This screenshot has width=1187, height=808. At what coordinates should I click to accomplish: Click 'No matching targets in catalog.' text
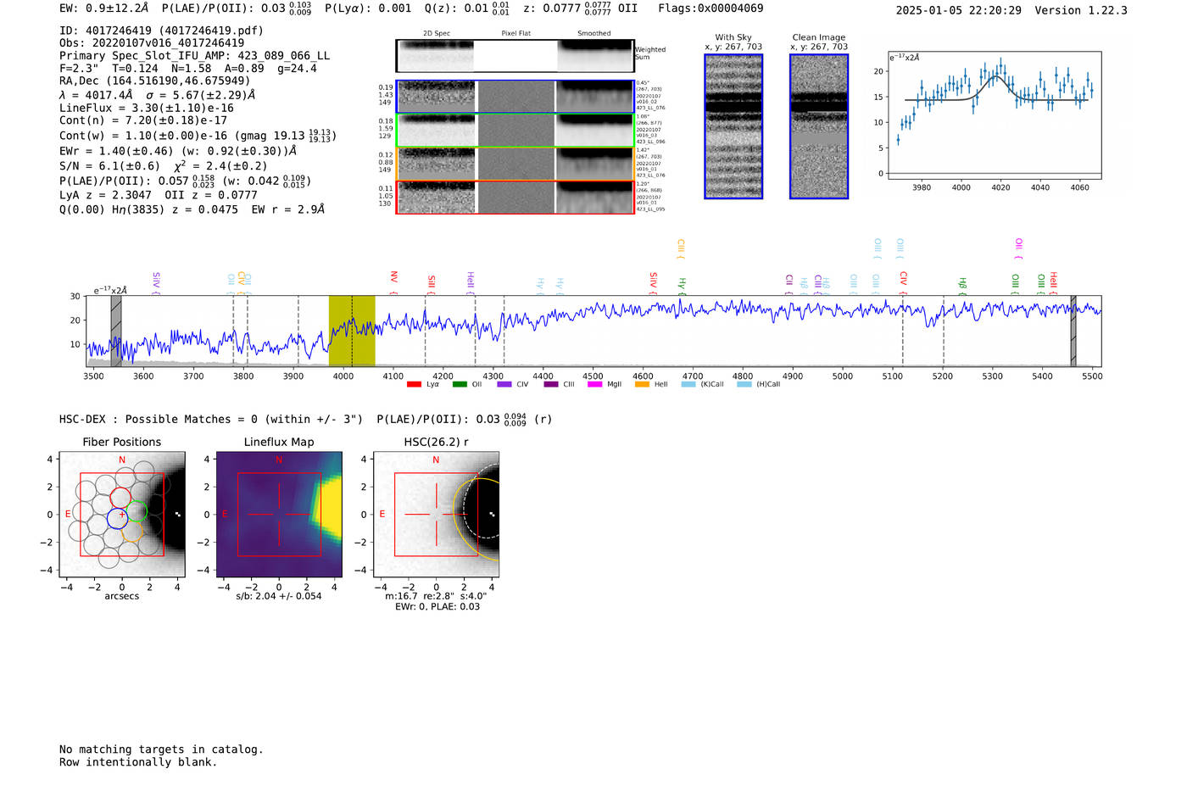tap(161, 749)
